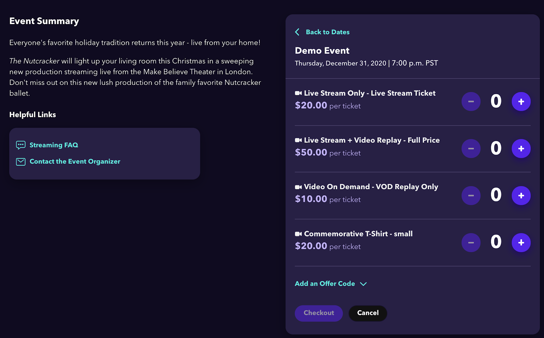Screen dimensions: 544x338
Task: Decrease the Live Stream + Video Replay quantity
Action: (x=471, y=148)
